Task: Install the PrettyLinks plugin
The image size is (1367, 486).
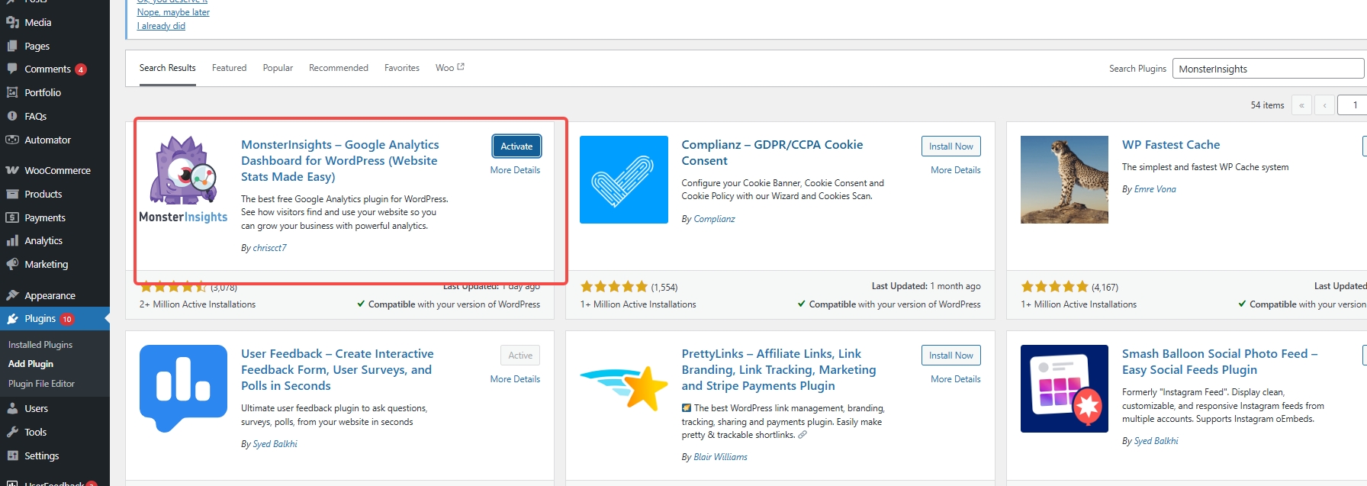Action: point(950,356)
